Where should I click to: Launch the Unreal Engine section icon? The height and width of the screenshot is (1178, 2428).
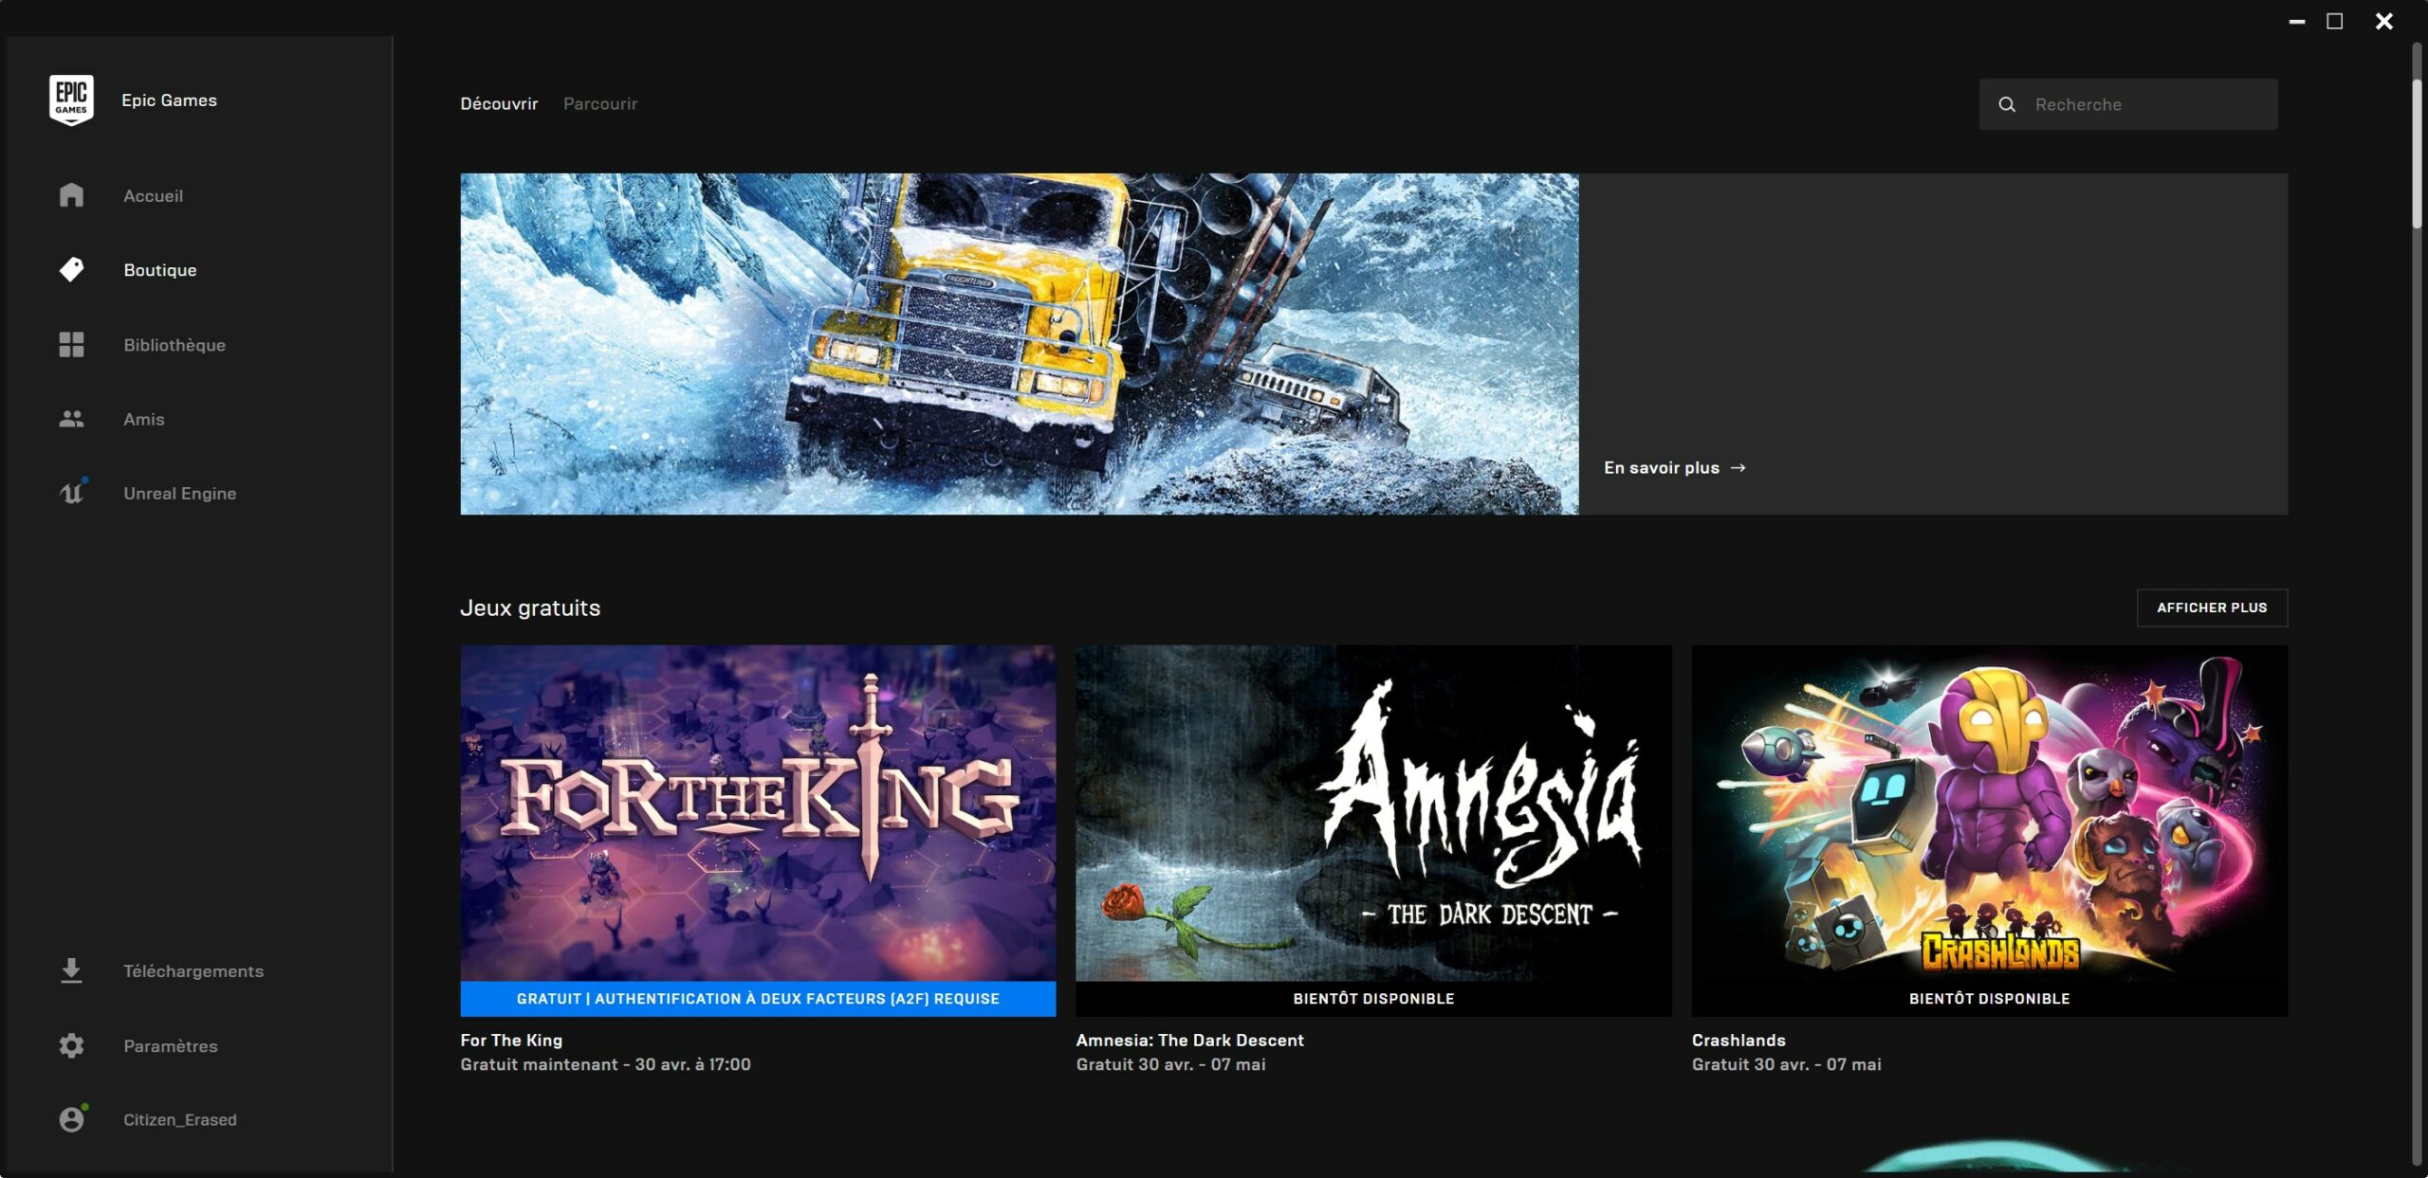(71, 493)
